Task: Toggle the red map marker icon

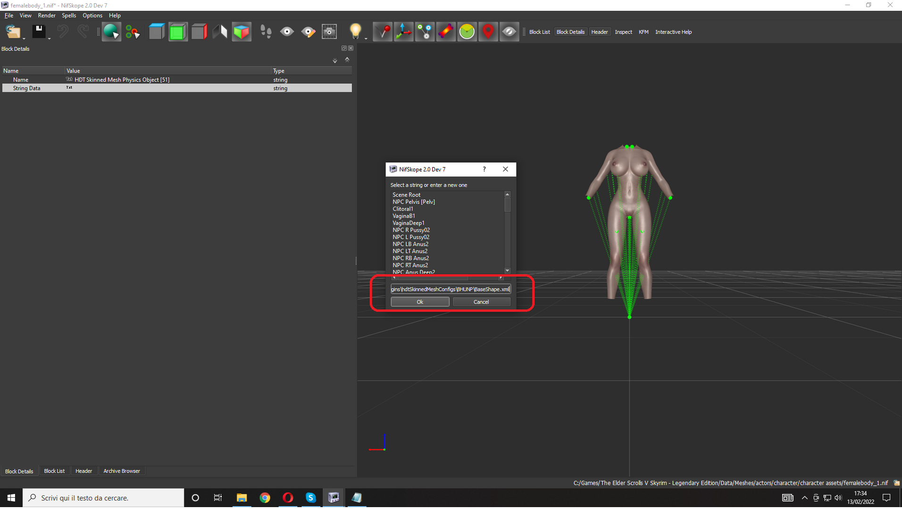Action: point(488,32)
